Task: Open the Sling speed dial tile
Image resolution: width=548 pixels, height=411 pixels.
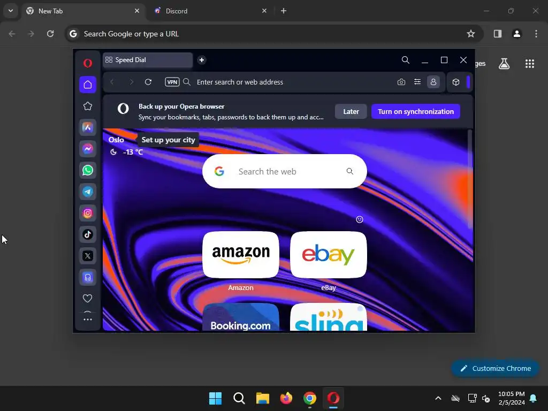Action: pos(329,317)
